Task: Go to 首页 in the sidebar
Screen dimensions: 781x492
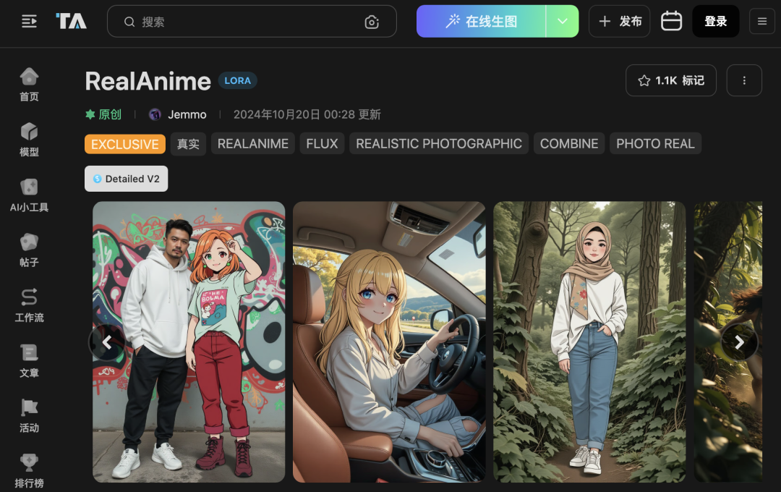Action: pyautogui.click(x=29, y=85)
